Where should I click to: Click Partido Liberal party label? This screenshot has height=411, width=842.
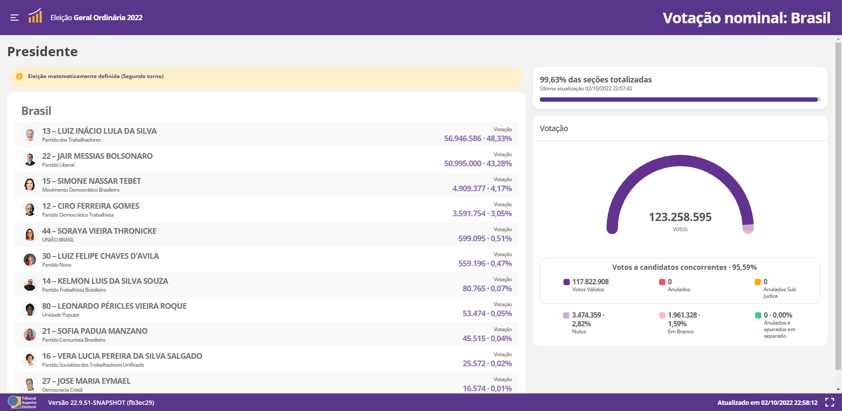click(x=58, y=165)
